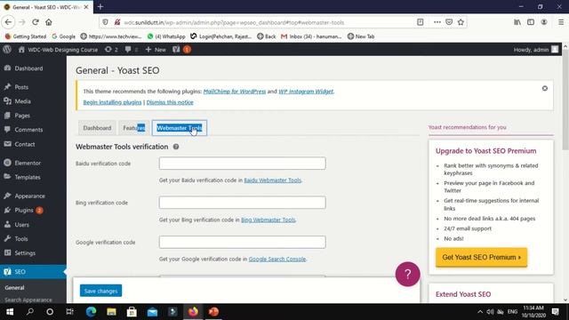Screen dimensions: 569x320
Task: Go back with browser back arrow
Action: (x=8, y=22)
